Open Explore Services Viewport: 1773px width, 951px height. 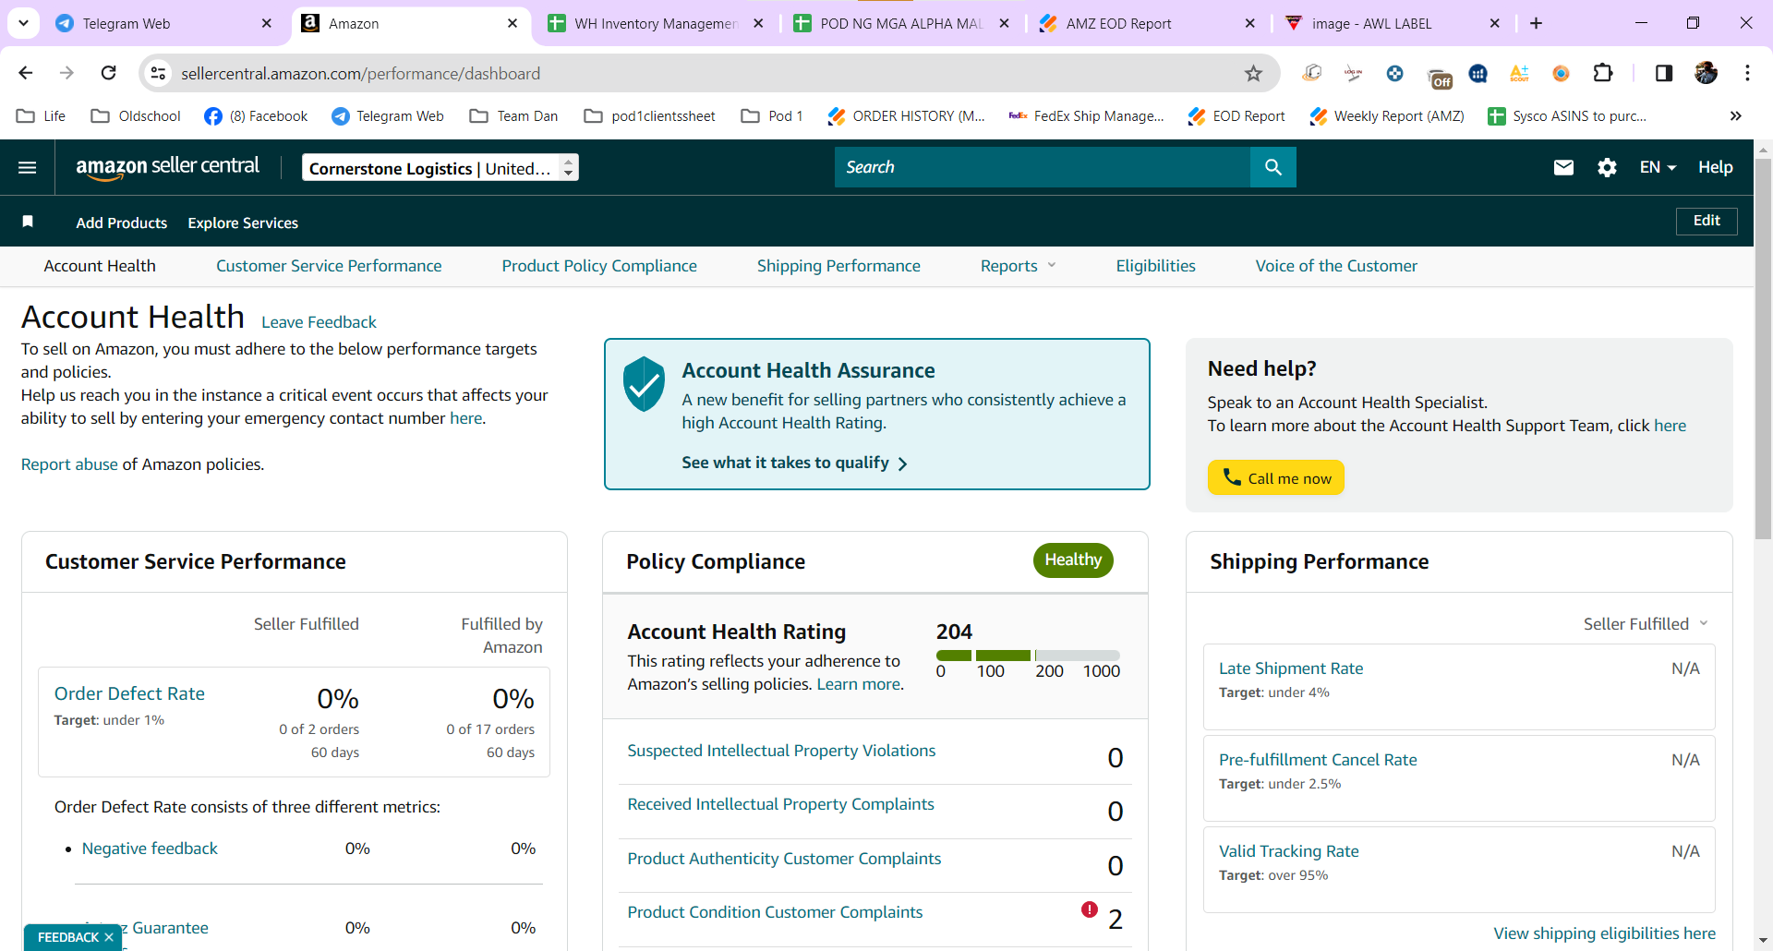point(243,223)
